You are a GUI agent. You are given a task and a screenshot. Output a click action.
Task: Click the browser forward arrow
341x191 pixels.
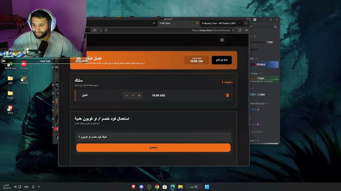(x=246, y=30)
